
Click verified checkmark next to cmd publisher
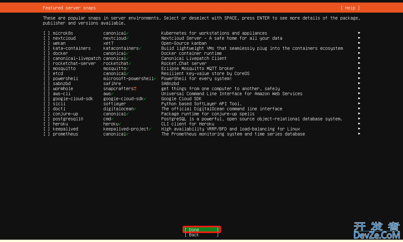[x=112, y=119]
